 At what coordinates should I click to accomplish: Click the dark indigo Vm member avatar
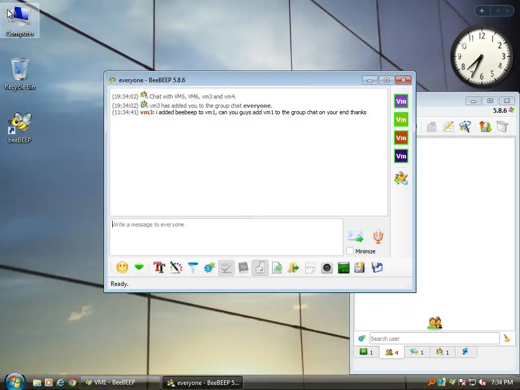click(401, 156)
